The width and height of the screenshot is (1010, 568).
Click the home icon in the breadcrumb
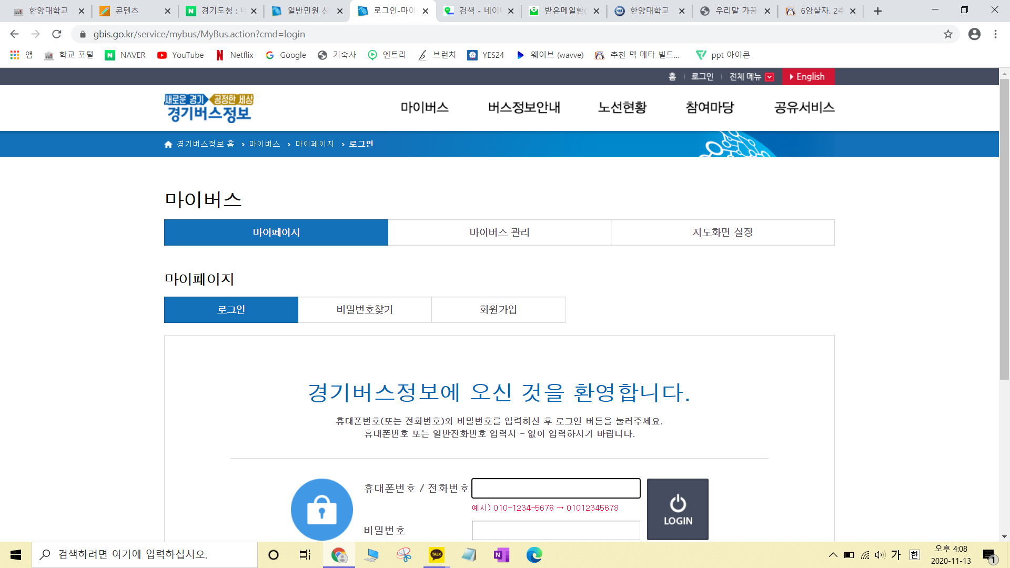[168, 144]
